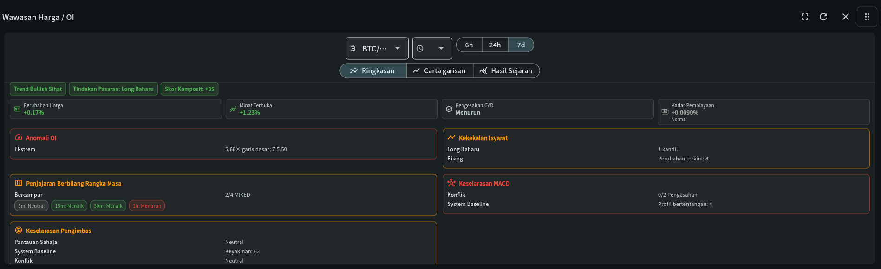
Task: Click the Perubahan terkini: 8 text
Action: (683, 159)
